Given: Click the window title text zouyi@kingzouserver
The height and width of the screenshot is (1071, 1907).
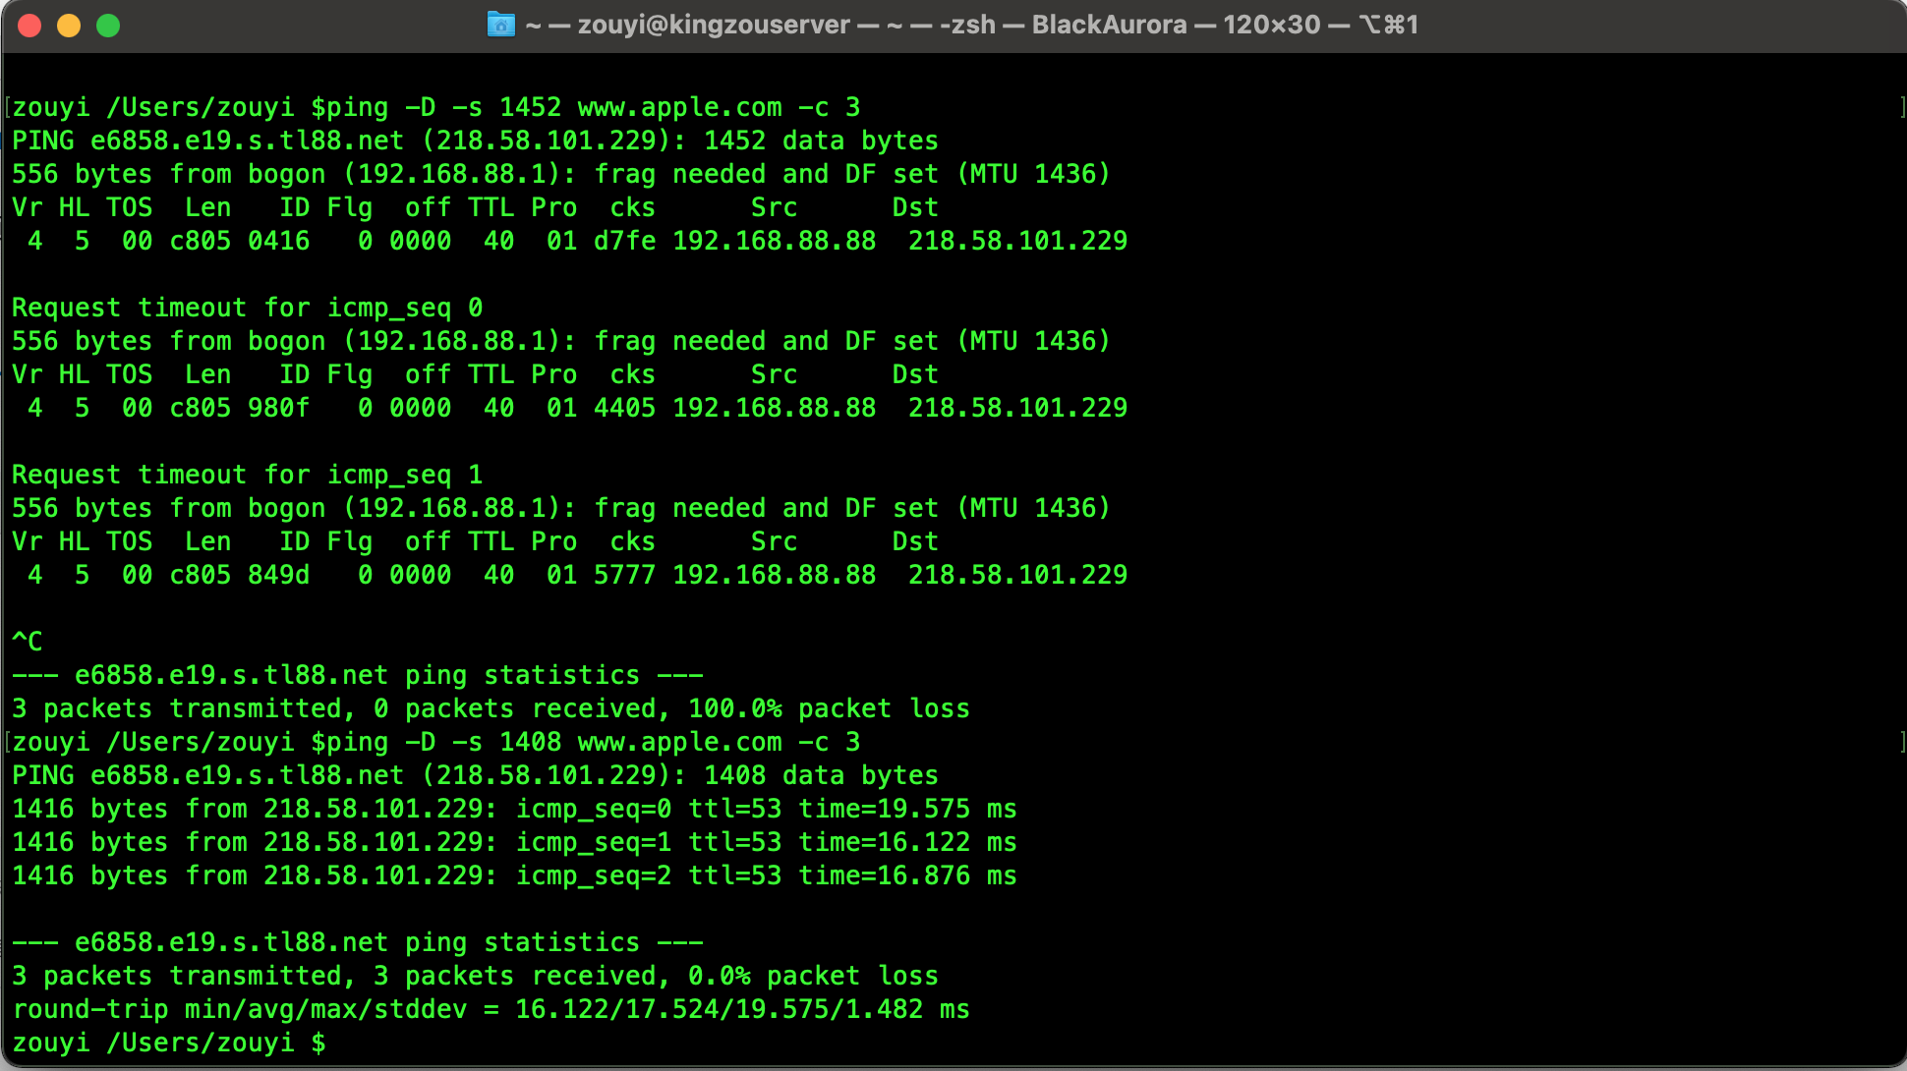Looking at the screenshot, I should [x=713, y=25].
